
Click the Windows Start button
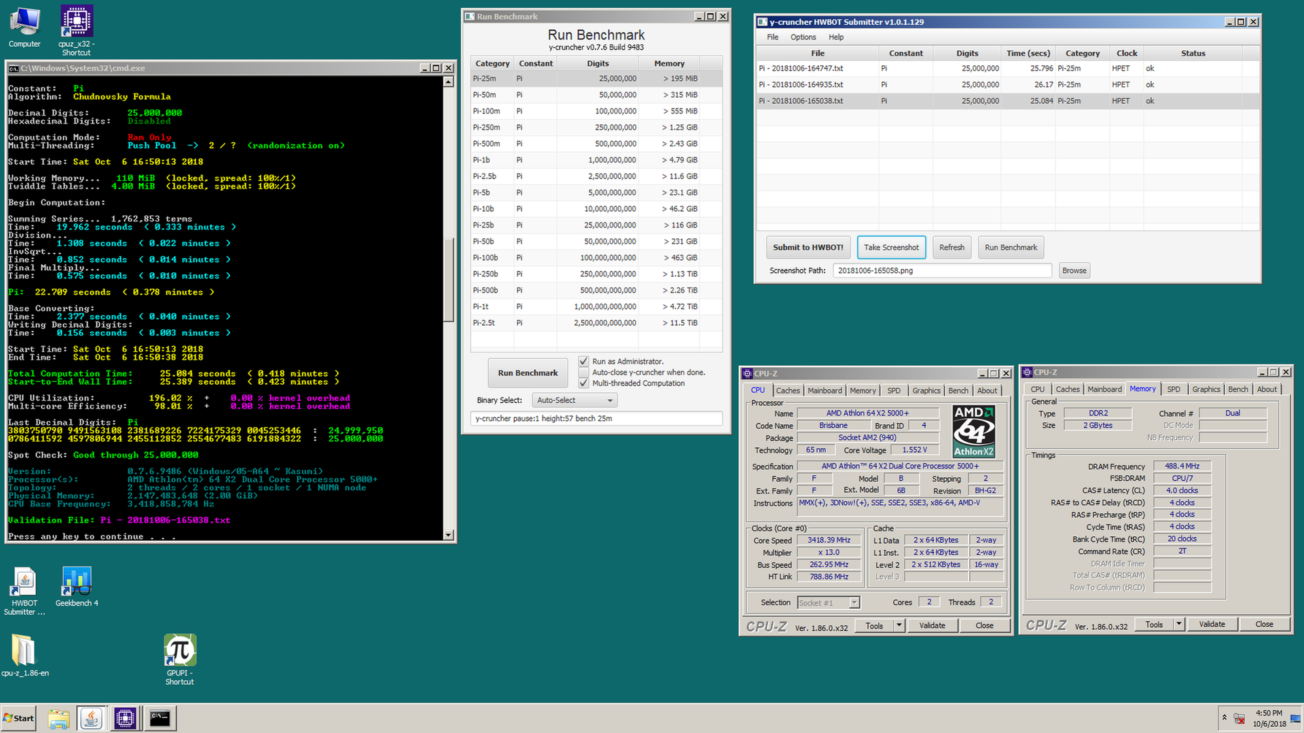(18, 718)
